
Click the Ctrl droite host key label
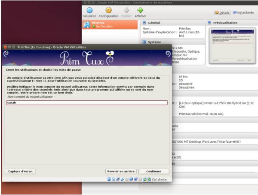(x=159, y=180)
